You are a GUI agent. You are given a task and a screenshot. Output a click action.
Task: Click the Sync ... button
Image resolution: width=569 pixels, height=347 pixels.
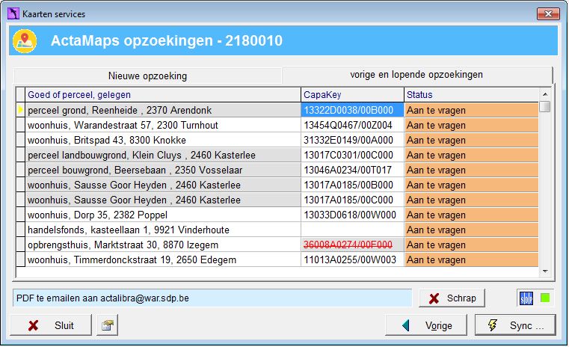515,325
